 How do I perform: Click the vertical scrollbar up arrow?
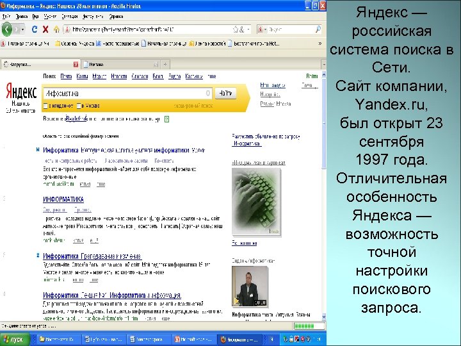click(324, 75)
